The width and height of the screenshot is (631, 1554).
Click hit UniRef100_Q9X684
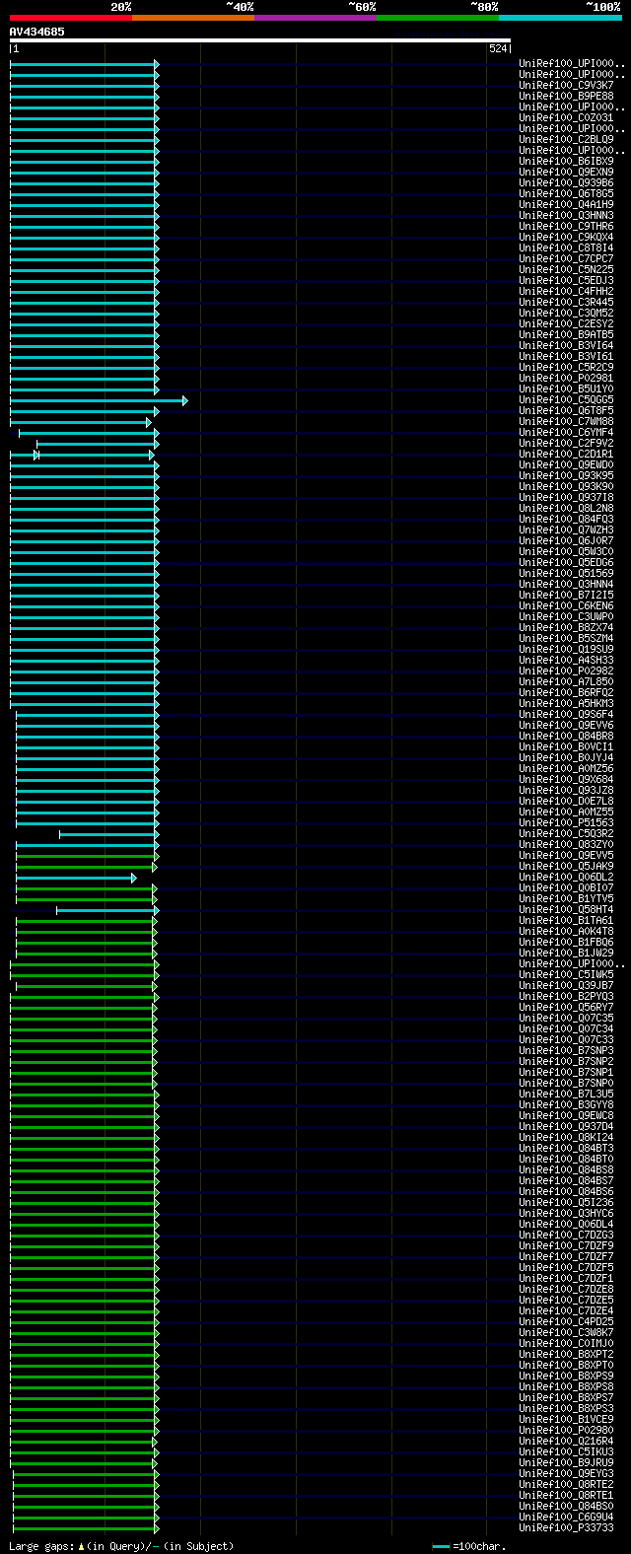point(567,780)
